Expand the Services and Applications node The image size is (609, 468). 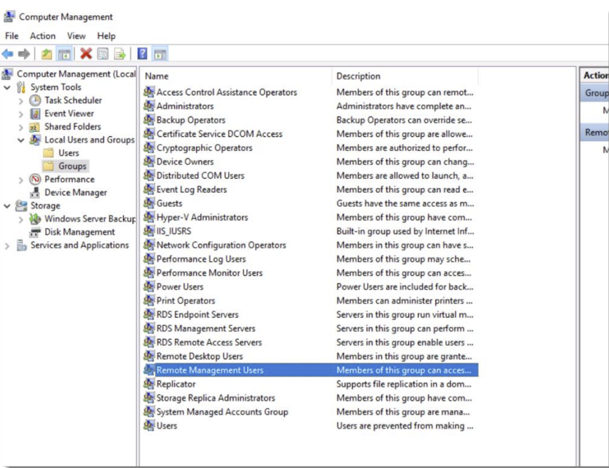click(x=7, y=246)
